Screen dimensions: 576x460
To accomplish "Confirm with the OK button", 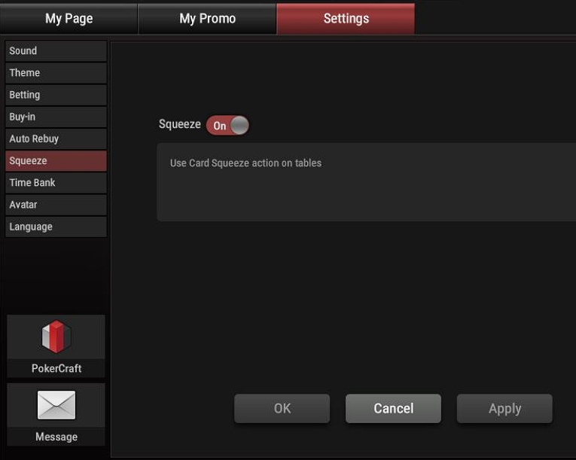I will point(282,409).
